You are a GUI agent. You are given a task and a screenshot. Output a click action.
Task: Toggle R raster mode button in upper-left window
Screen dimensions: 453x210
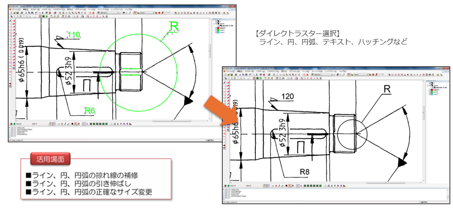coord(51,124)
